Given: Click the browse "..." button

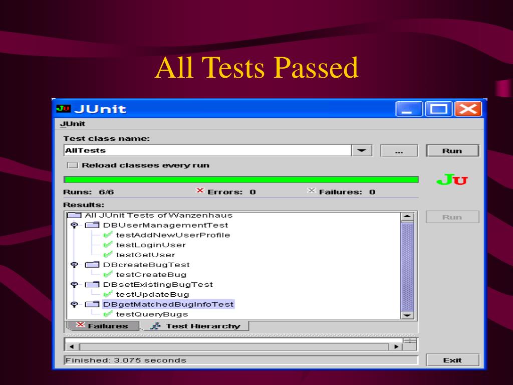Looking at the screenshot, I should pos(399,151).
